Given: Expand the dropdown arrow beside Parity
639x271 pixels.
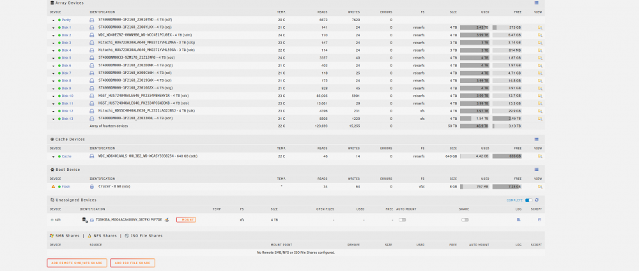Looking at the screenshot, I should pyautogui.click(x=54, y=20).
